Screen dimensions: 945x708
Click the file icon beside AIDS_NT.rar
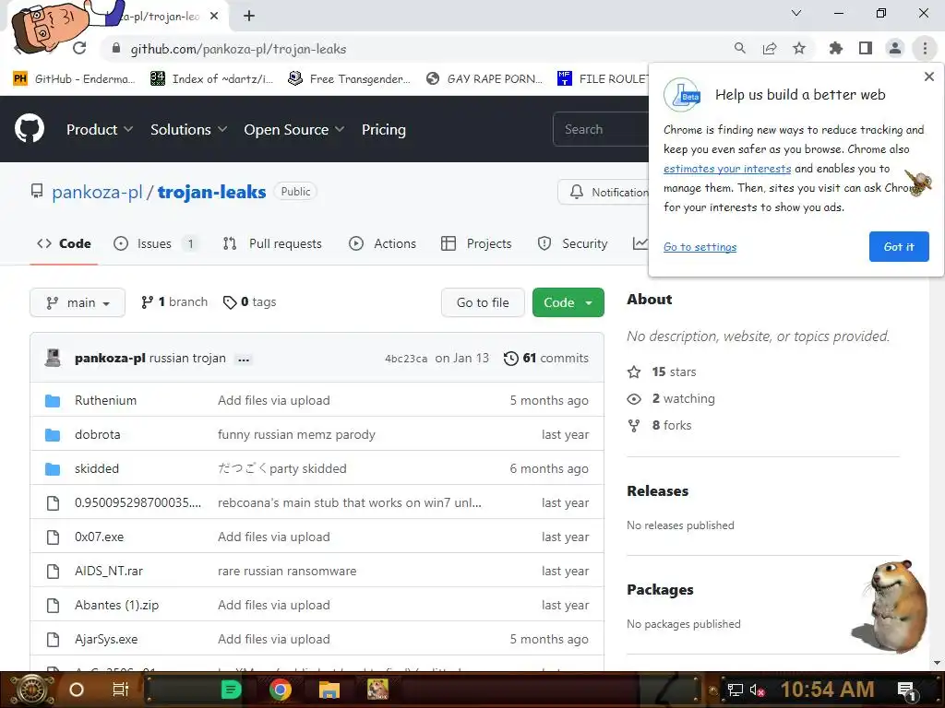(53, 572)
